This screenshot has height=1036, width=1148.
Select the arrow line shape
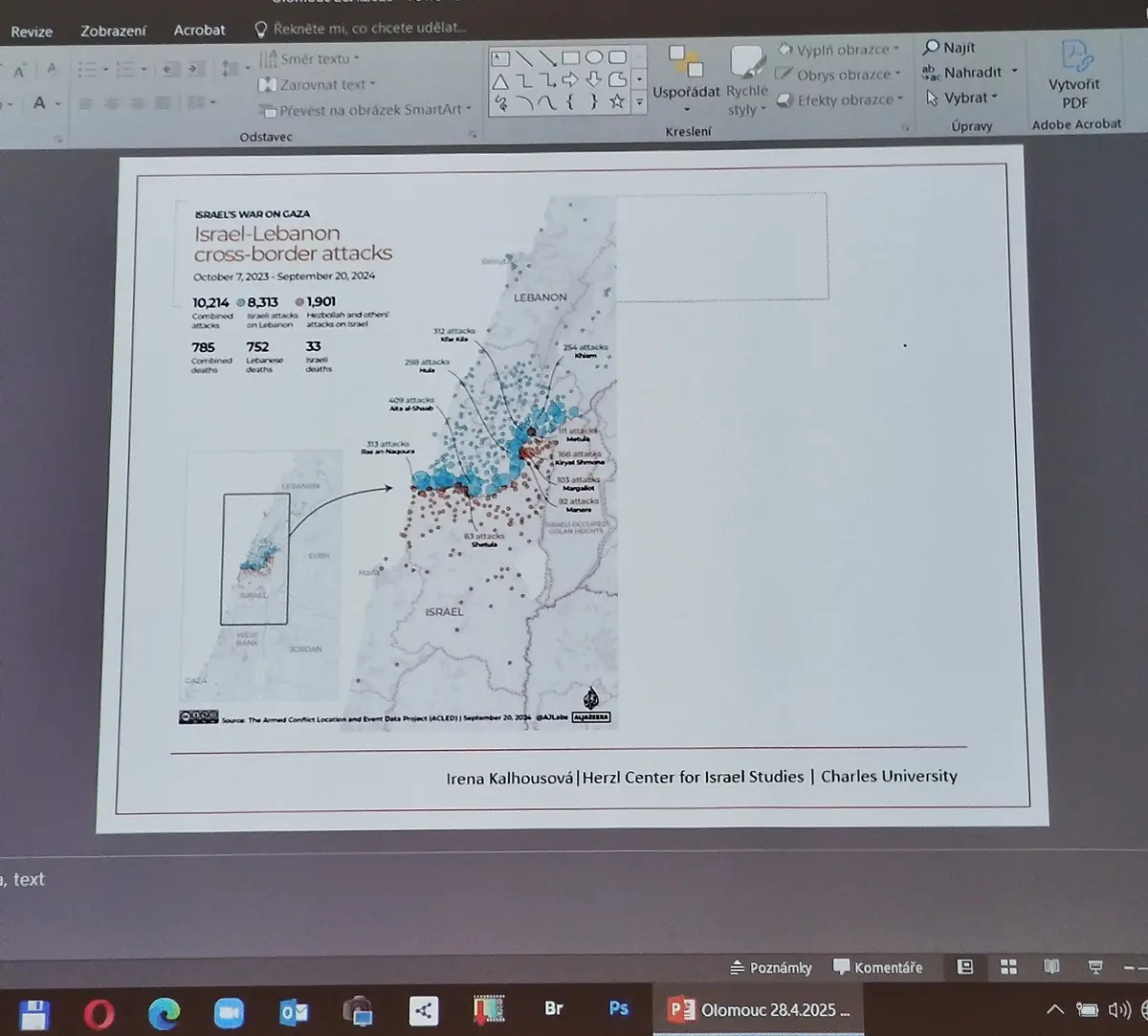point(547,58)
